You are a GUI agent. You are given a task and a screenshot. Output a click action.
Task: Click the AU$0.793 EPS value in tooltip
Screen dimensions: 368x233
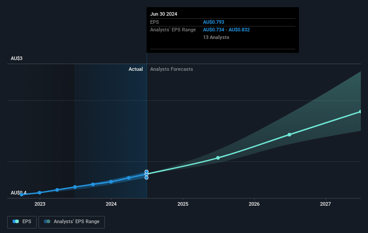coord(213,22)
